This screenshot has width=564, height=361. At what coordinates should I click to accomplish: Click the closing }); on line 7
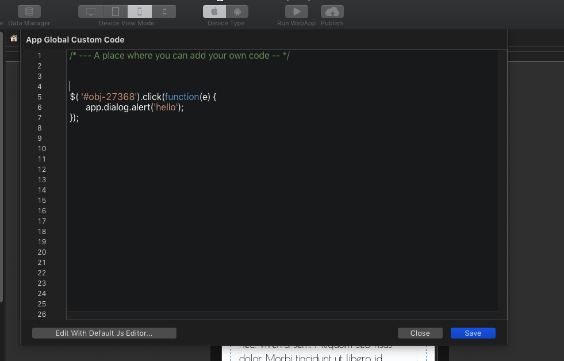(x=74, y=118)
